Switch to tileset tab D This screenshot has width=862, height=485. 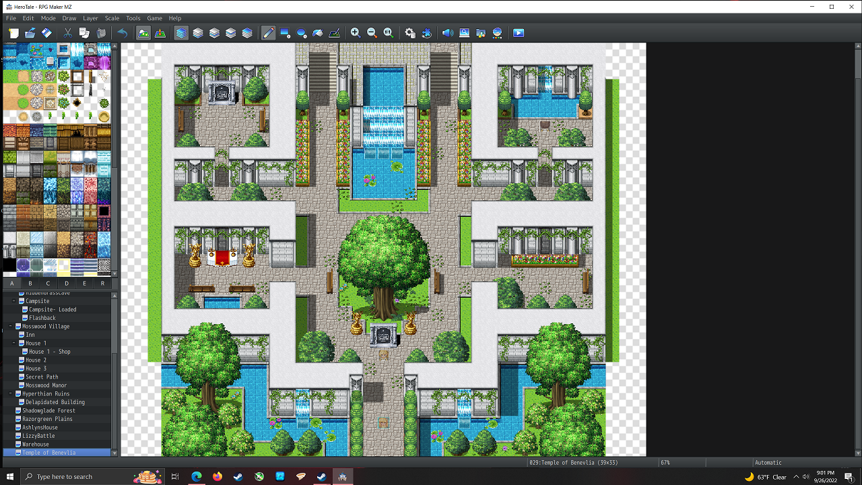coord(67,284)
